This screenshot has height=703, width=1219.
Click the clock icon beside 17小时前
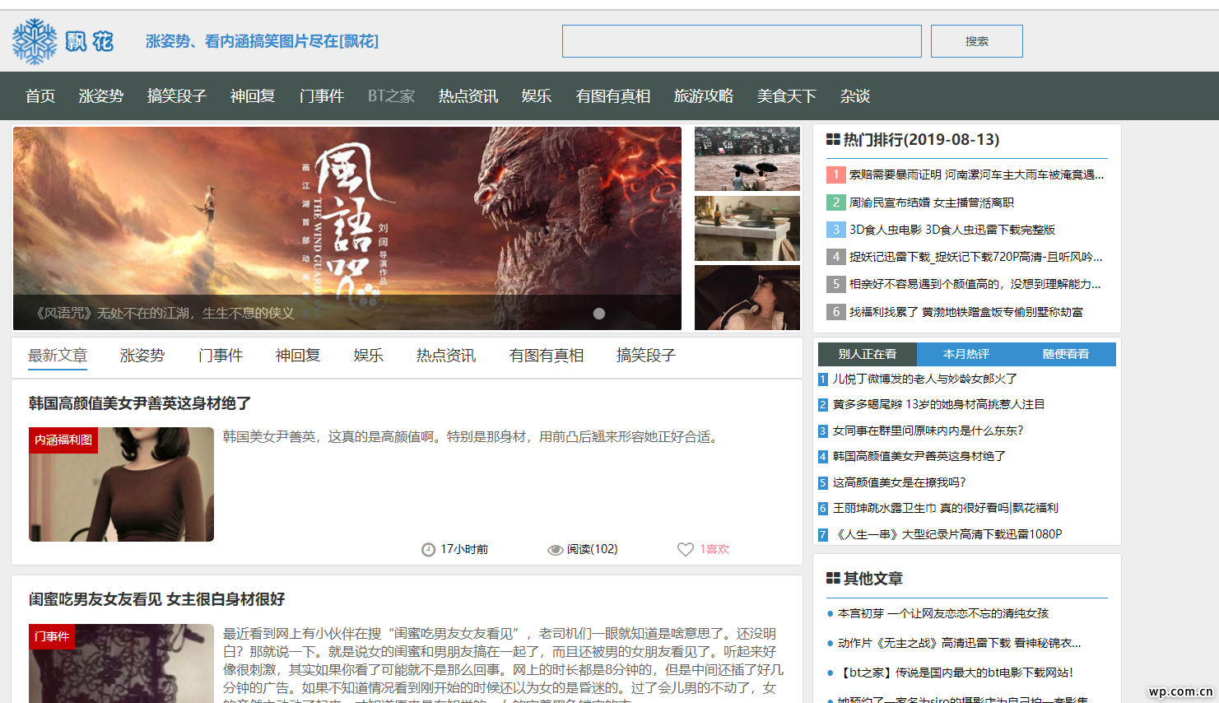pyautogui.click(x=428, y=550)
